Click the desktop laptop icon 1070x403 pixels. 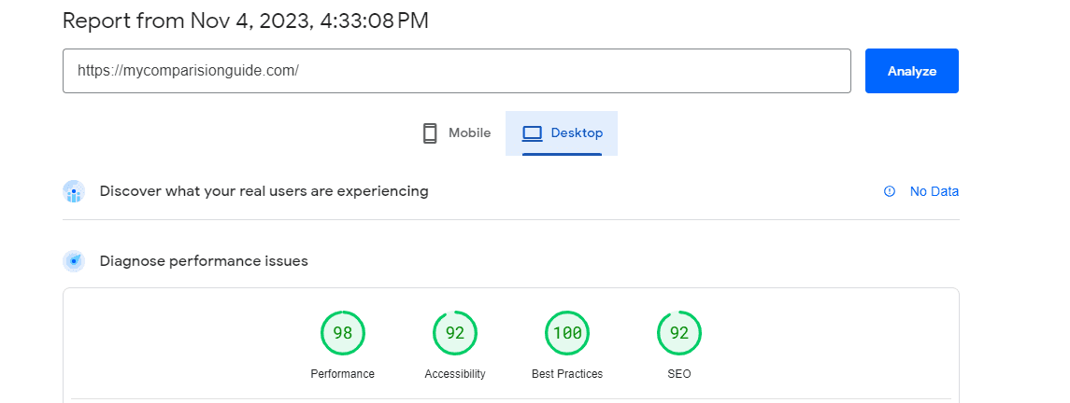pos(532,133)
